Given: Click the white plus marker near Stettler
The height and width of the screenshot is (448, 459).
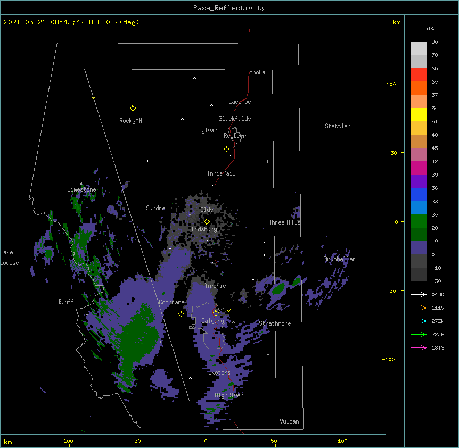Looking at the screenshot, I should coord(326,200).
